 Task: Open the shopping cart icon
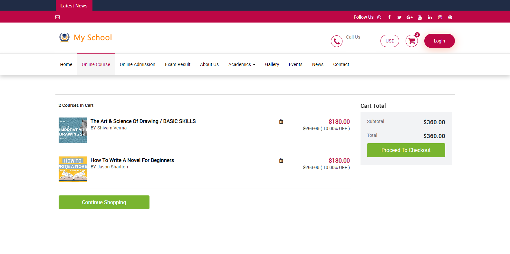point(411,41)
